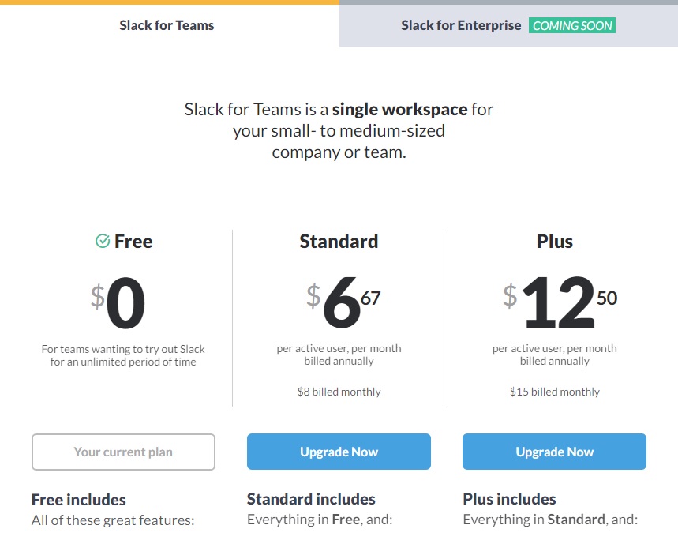
Task: Click the Standard plan heading
Action: [x=339, y=241]
